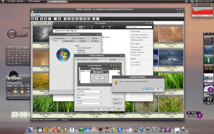
Task: Go back in My Computer window
Action: click(x=56, y=27)
